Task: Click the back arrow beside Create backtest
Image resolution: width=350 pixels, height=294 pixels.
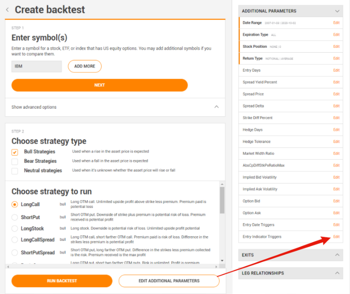Action: [x=7, y=9]
